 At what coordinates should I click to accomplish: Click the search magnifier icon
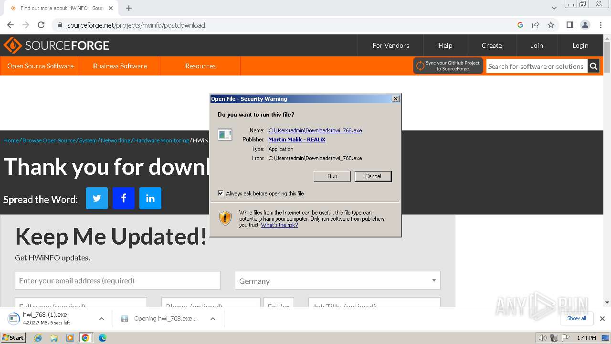point(593,66)
